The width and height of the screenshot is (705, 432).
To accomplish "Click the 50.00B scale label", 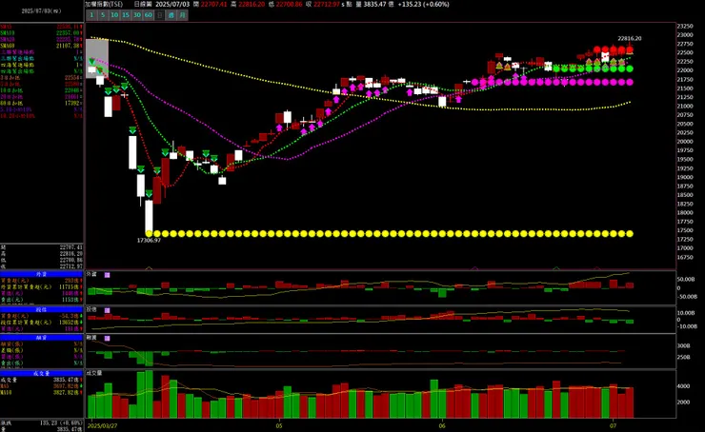I will click(687, 280).
